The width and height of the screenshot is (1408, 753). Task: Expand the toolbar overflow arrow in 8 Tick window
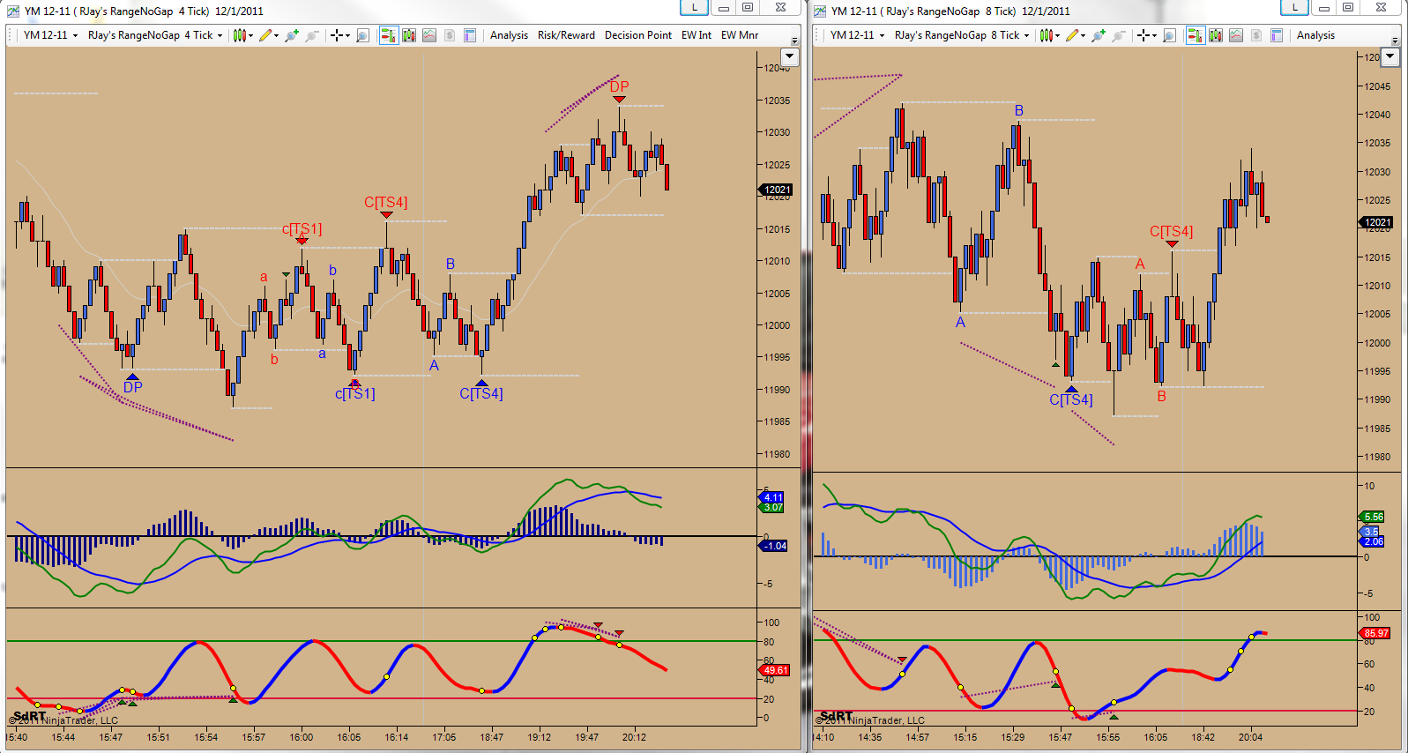tap(1396, 41)
